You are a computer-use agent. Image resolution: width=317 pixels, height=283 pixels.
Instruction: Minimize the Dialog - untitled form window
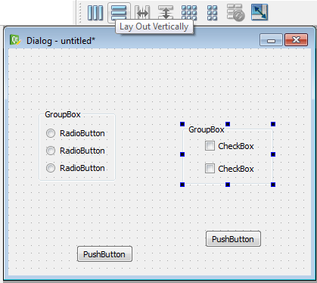point(271,40)
